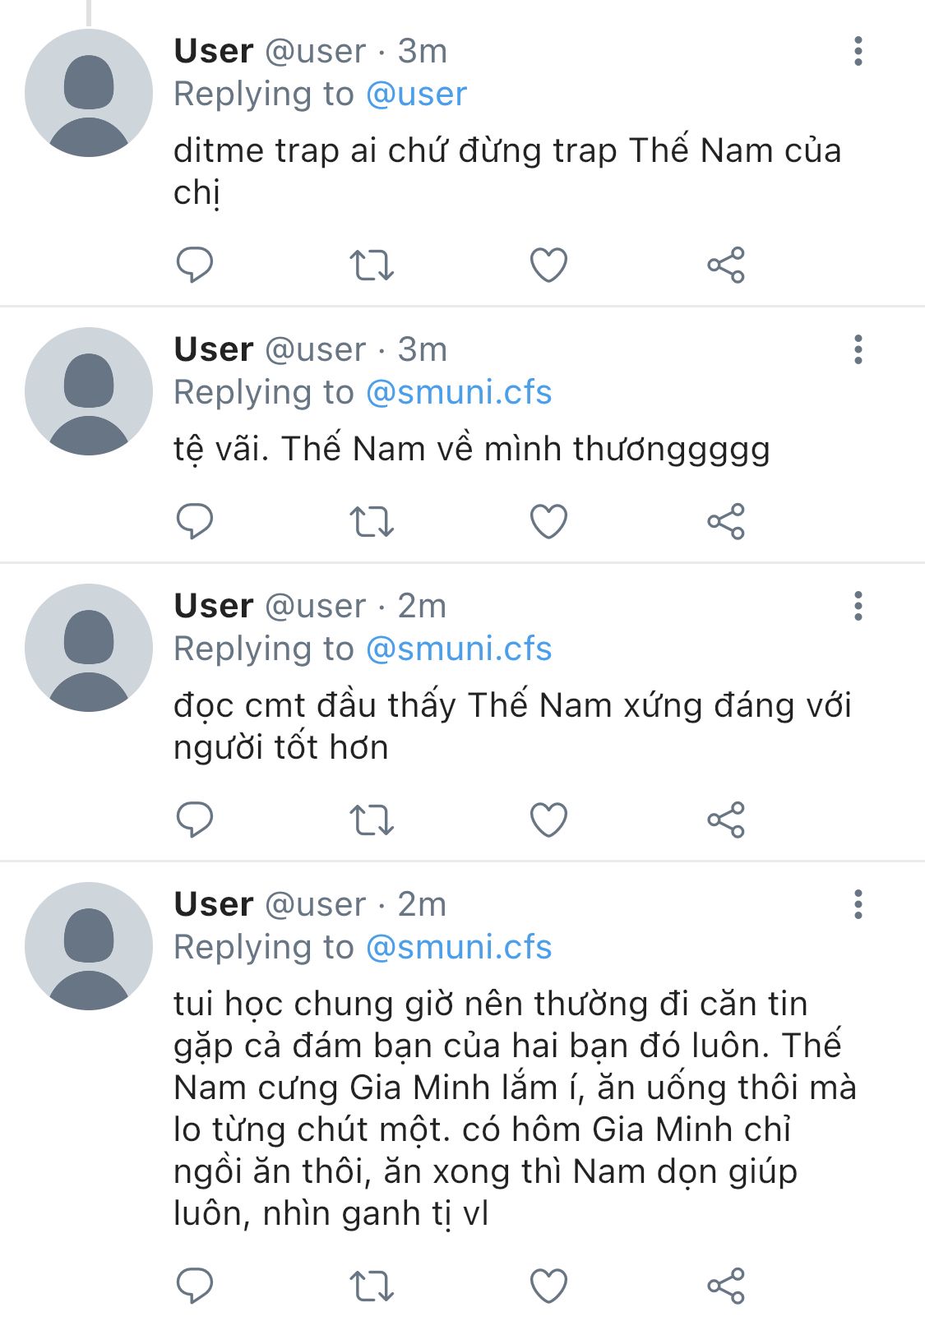Image resolution: width=925 pixels, height=1321 pixels.
Task: Open avatar of "ditme trap ai" tweet author
Action: (89, 93)
